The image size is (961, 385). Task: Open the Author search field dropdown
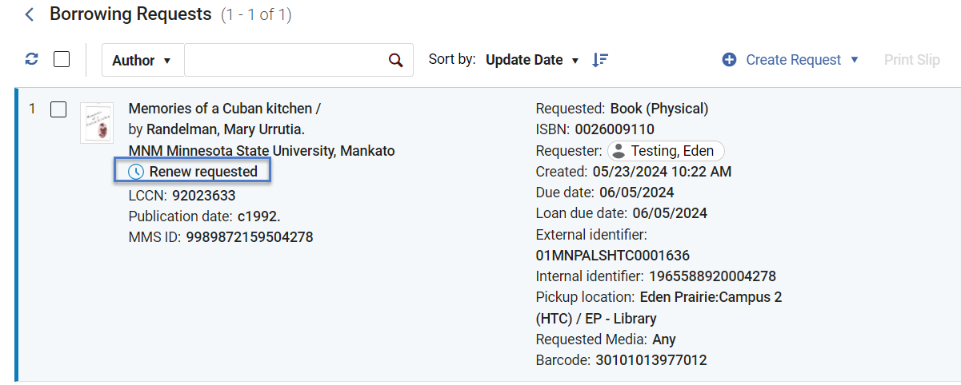(142, 60)
